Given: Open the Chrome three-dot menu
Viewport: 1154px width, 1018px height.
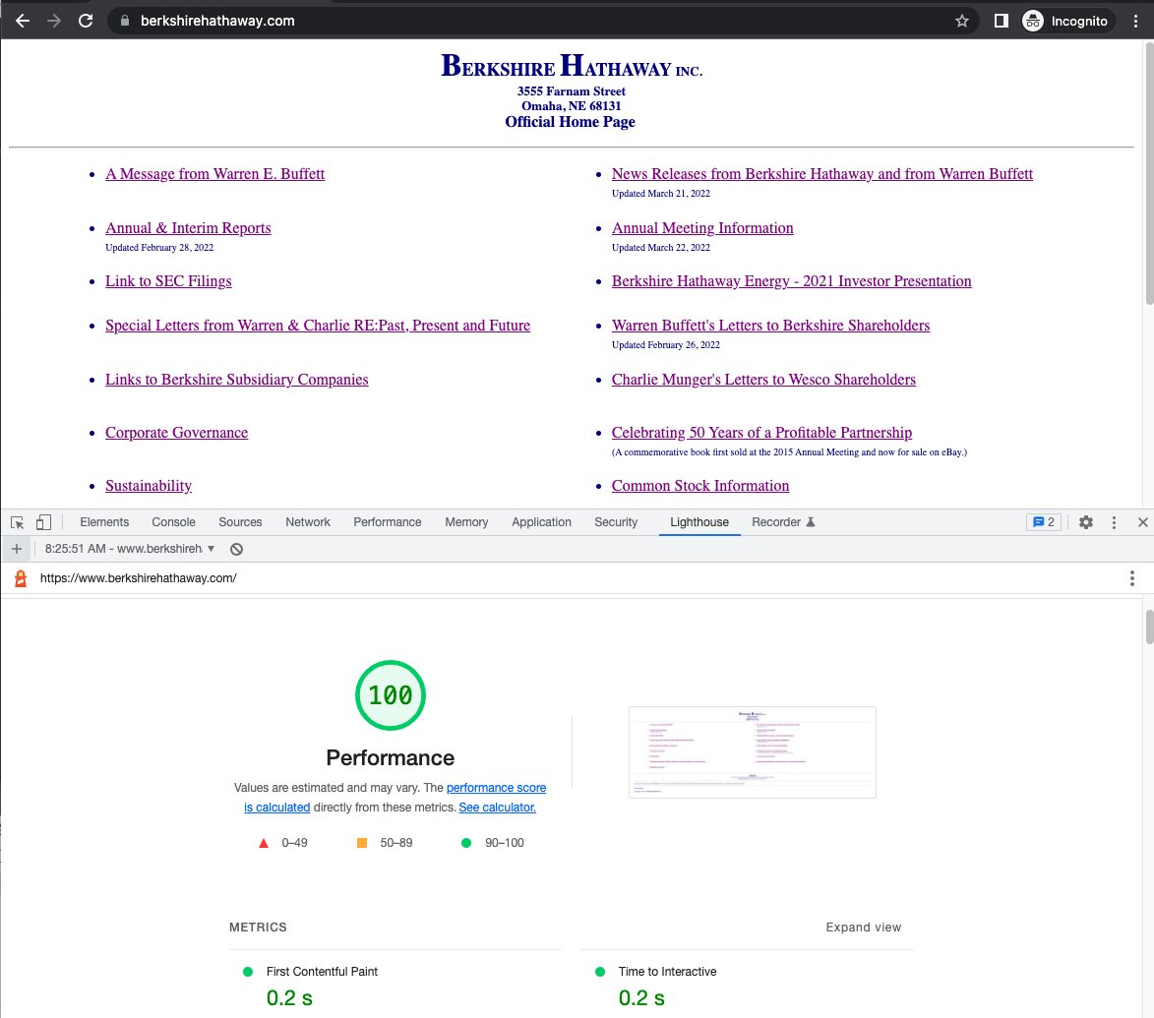Looking at the screenshot, I should tap(1136, 21).
